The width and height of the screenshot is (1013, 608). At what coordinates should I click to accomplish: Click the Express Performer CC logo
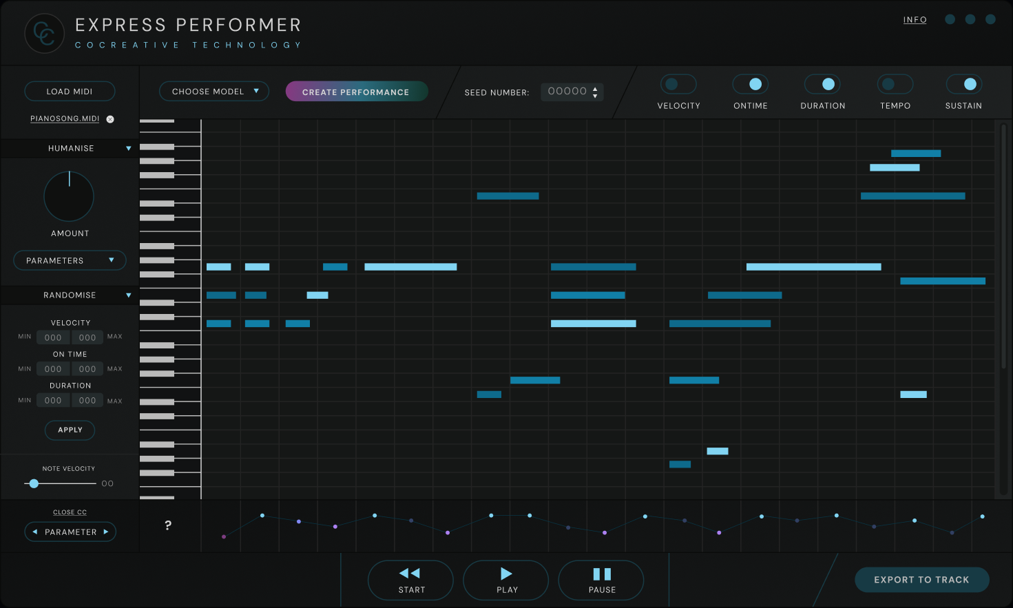[44, 32]
